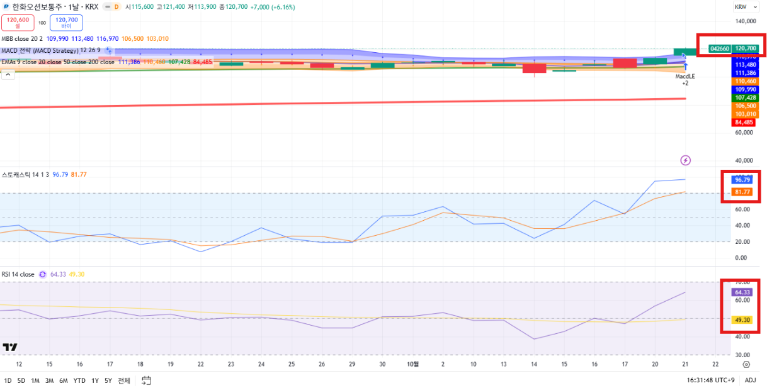This screenshot has width=767, height=388.
Task: Click the symbol logo icon beside the stock name
Action: click(6, 6)
